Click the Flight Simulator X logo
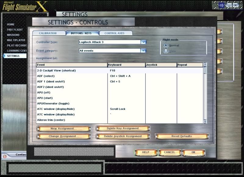 tap(25, 6)
